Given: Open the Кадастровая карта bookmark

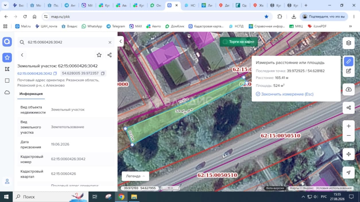Looking at the screenshot, I should (206, 26).
